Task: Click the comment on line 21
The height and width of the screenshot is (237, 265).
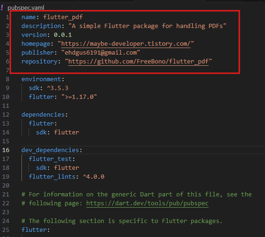Action: [x=136, y=195]
